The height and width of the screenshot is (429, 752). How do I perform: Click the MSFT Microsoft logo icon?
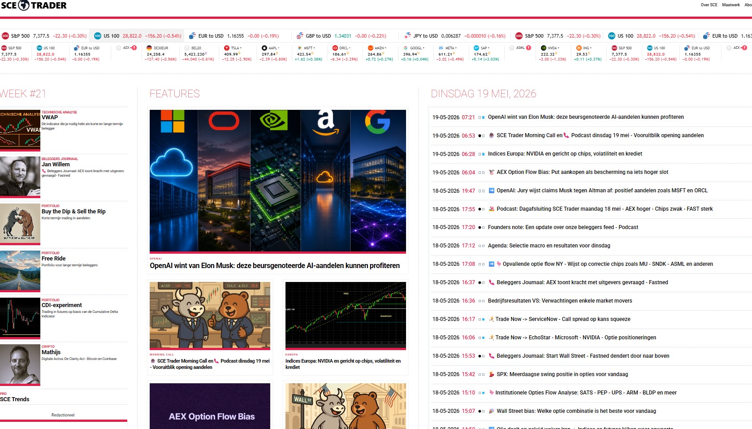pos(300,48)
